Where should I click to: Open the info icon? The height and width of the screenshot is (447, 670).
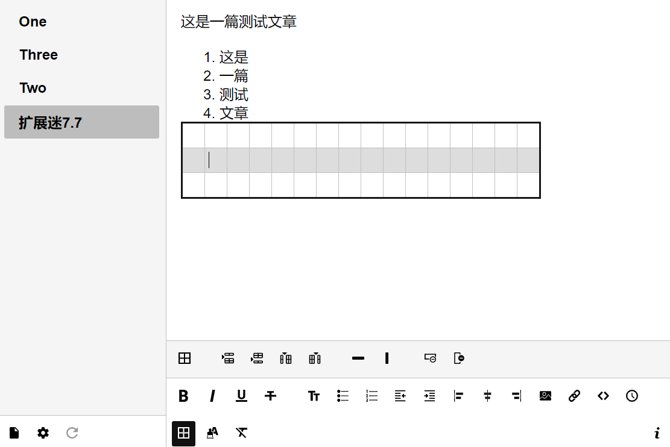tap(657, 433)
